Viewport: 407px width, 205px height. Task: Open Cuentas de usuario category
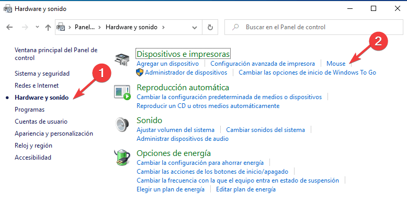[x=41, y=122]
